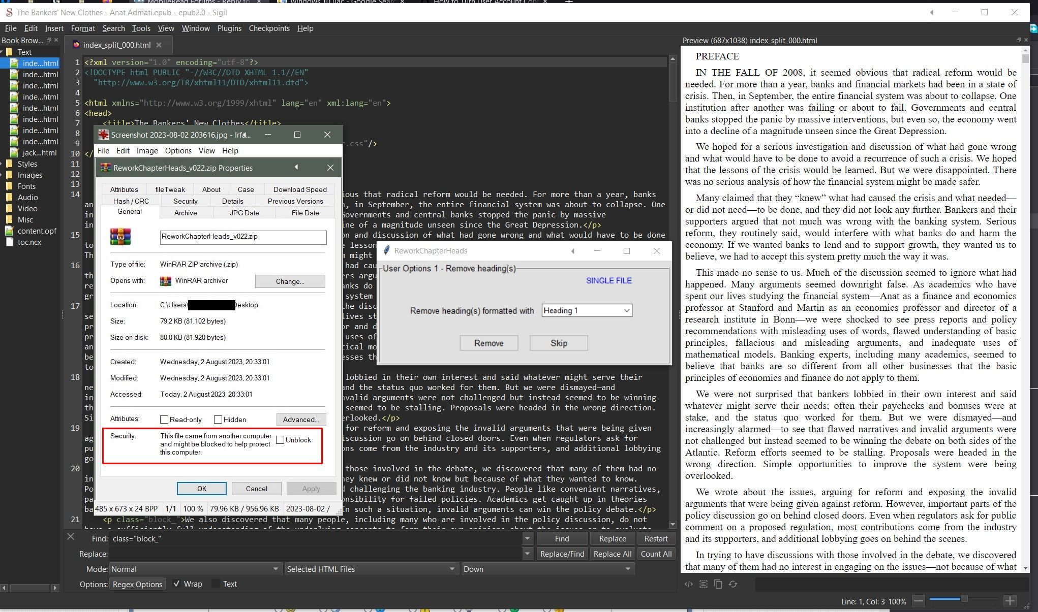Click the Reload preview icon
Image resolution: width=1038 pixels, height=612 pixels.
(x=732, y=584)
